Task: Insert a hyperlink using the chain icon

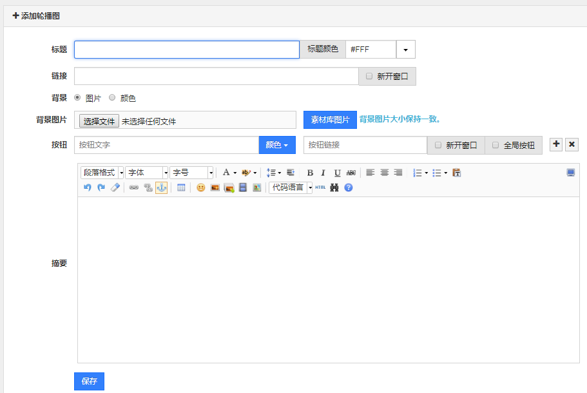Action: tap(134, 187)
